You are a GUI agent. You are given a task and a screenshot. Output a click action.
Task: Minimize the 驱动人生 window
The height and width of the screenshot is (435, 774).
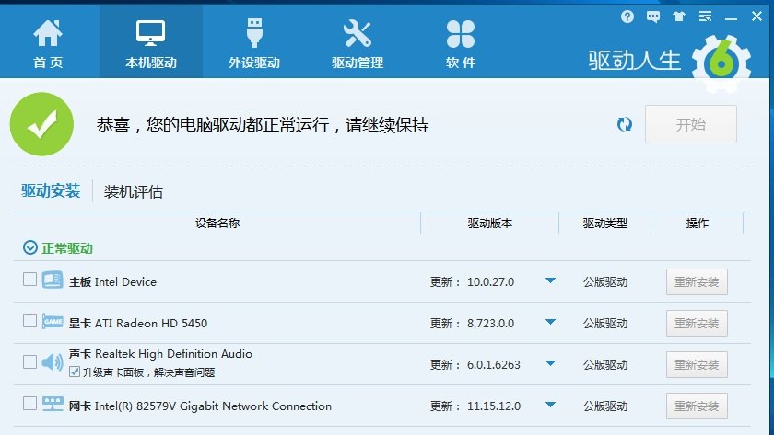[x=731, y=17]
